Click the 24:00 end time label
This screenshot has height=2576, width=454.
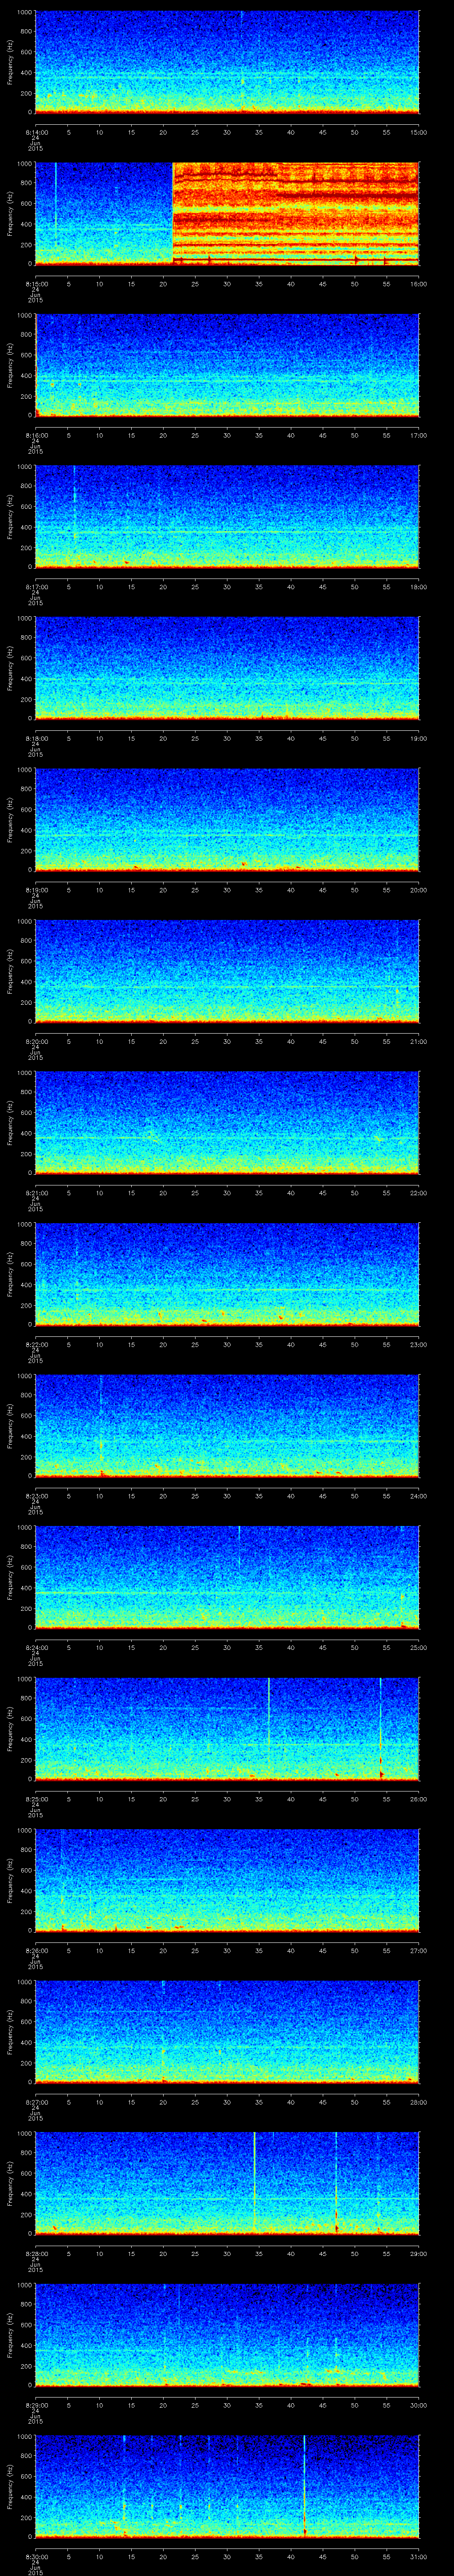click(x=419, y=1496)
